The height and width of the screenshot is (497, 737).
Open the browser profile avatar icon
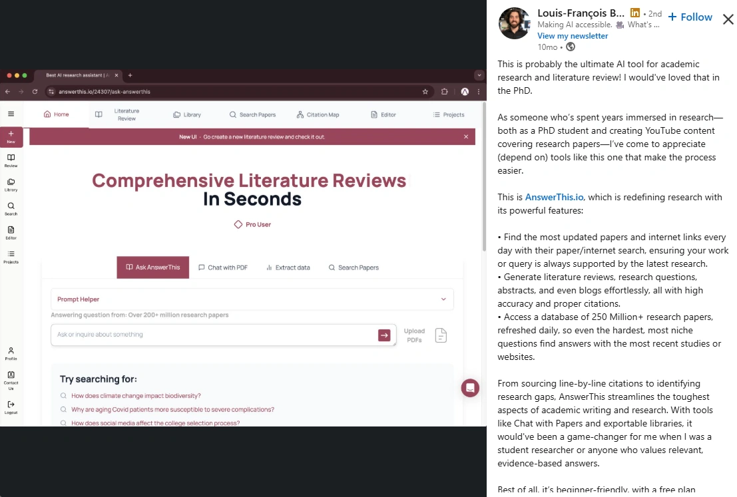(465, 92)
